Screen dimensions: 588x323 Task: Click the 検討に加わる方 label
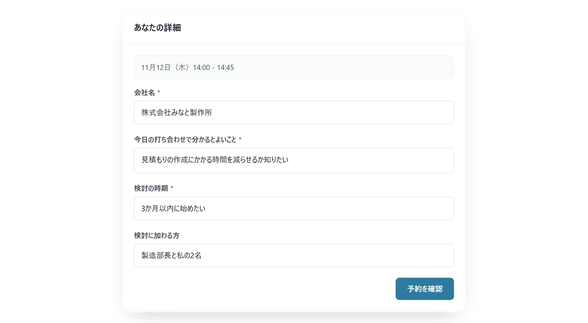(157, 235)
